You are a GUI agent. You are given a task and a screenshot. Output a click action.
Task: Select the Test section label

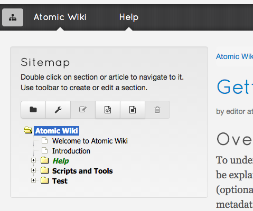click(x=60, y=181)
